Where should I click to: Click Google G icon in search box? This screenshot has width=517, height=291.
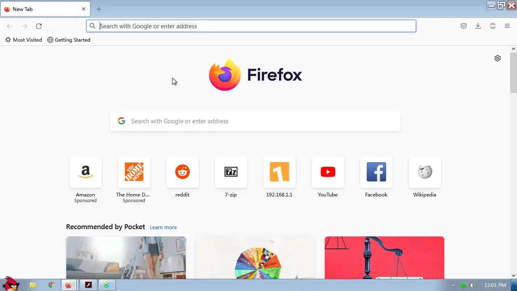click(122, 121)
